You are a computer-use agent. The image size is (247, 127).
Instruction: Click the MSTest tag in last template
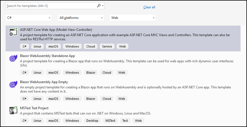click(x=110, y=121)
